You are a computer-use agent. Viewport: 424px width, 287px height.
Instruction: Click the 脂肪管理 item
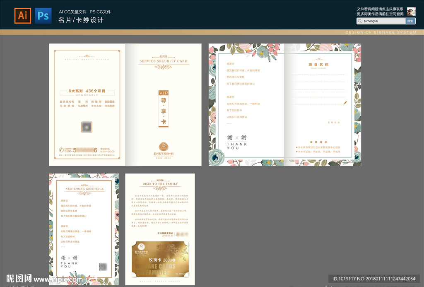(x=109, y=102)
